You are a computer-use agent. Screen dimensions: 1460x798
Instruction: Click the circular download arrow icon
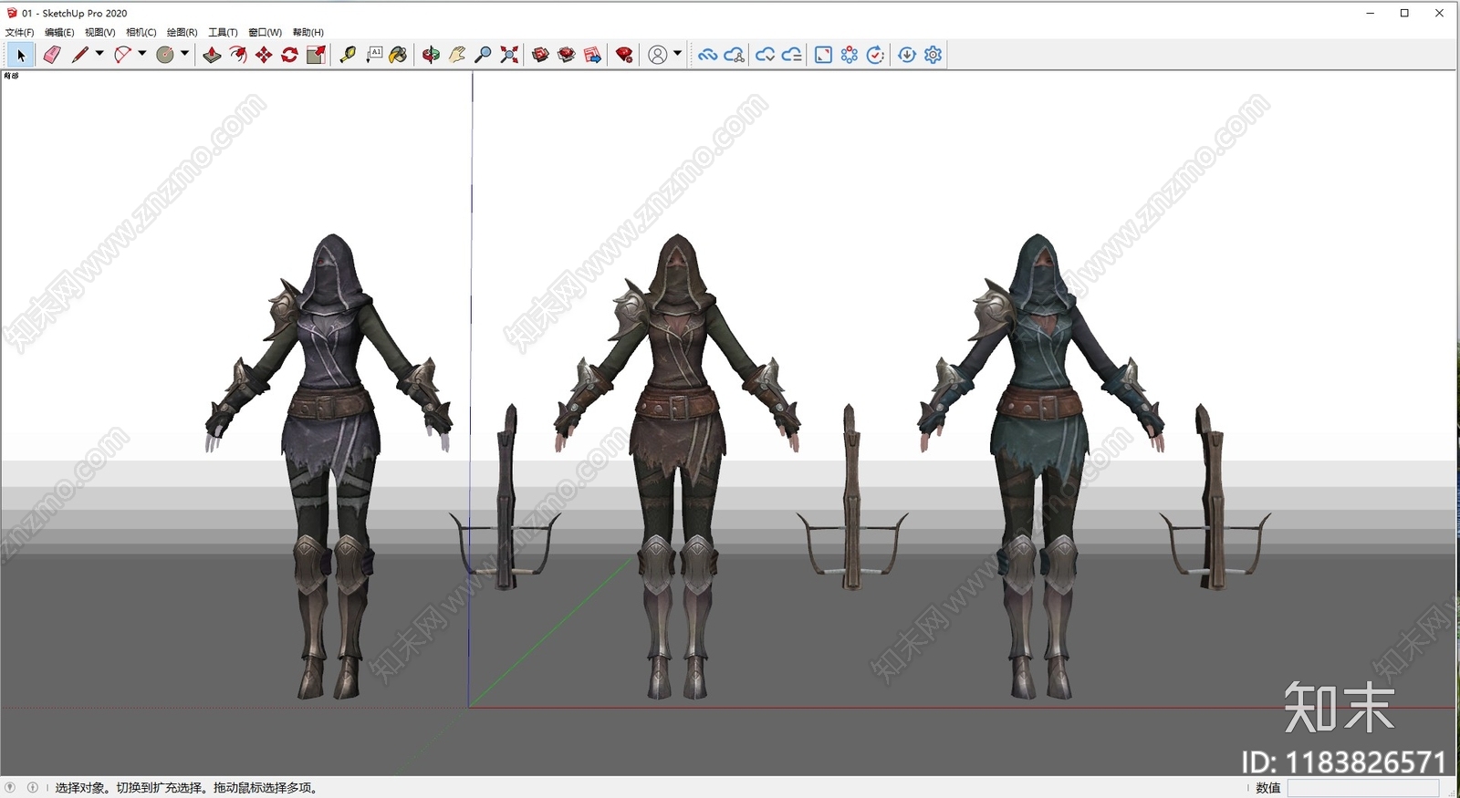907,56
